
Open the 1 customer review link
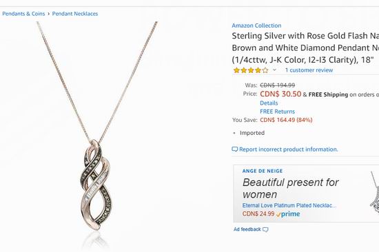(x=309, y=70)
